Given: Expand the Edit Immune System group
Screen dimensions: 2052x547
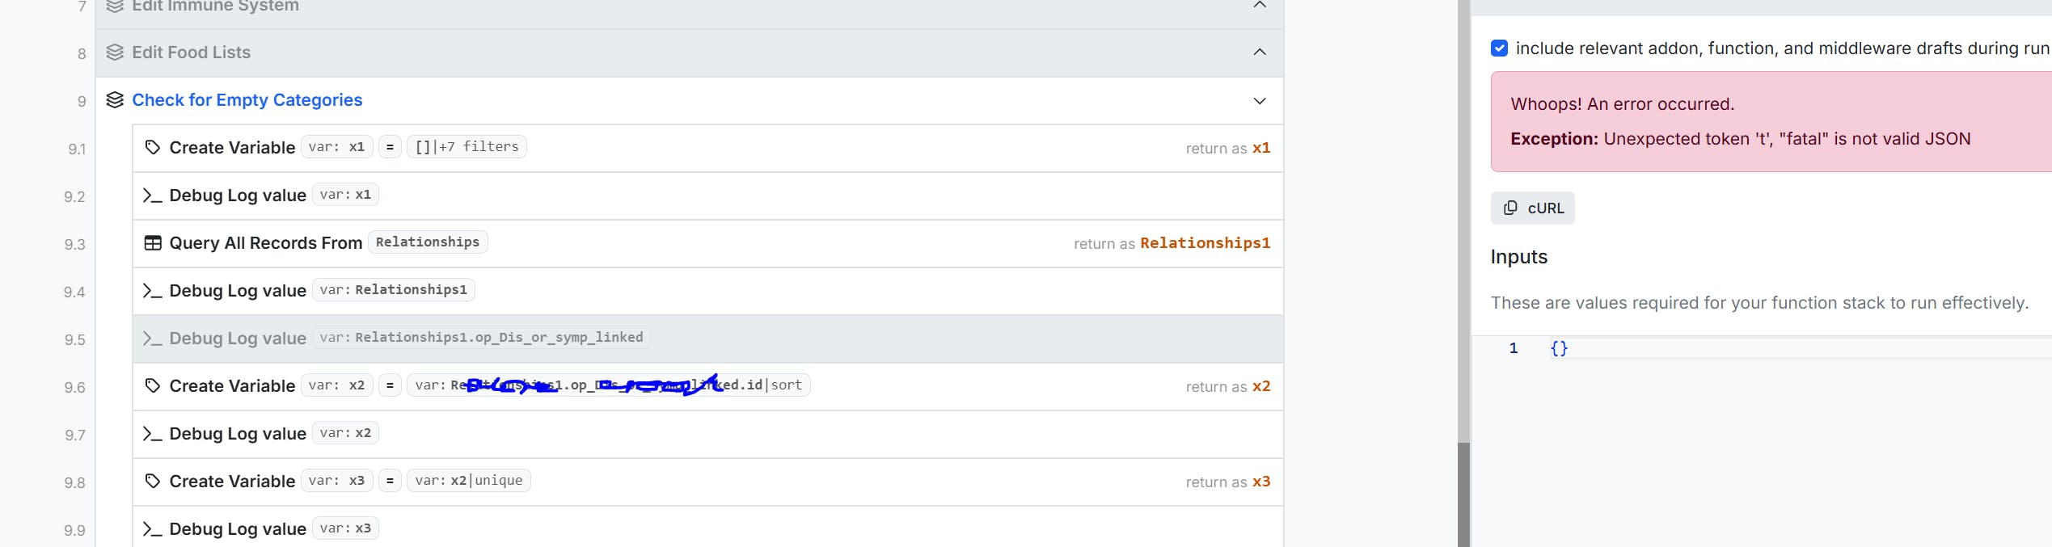Looking at the screenshot, I should coord(1259,6).
